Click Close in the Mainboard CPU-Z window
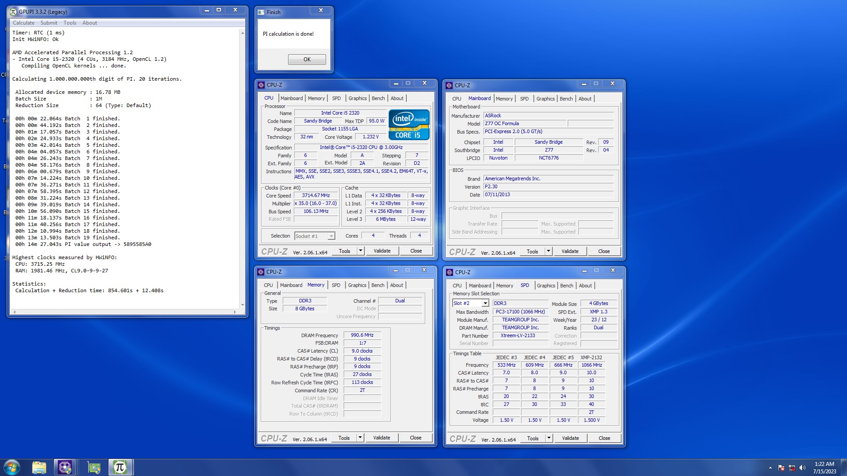The height and width of the screenshot is (476, 847). [x=604, y=251]
